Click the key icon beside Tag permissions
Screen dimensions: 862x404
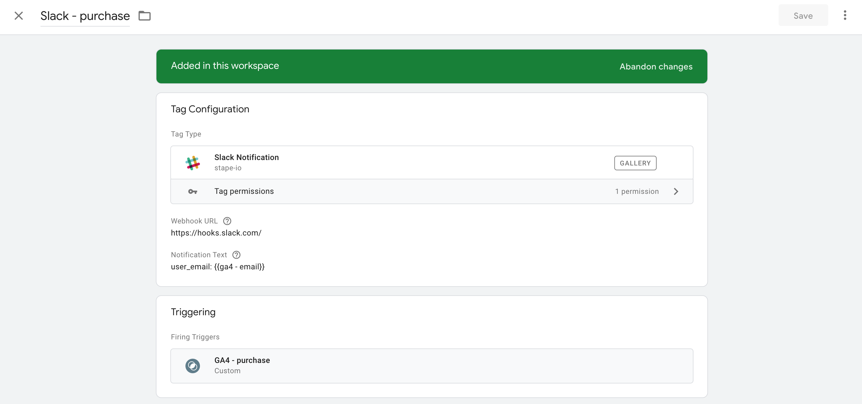(193, 191)
